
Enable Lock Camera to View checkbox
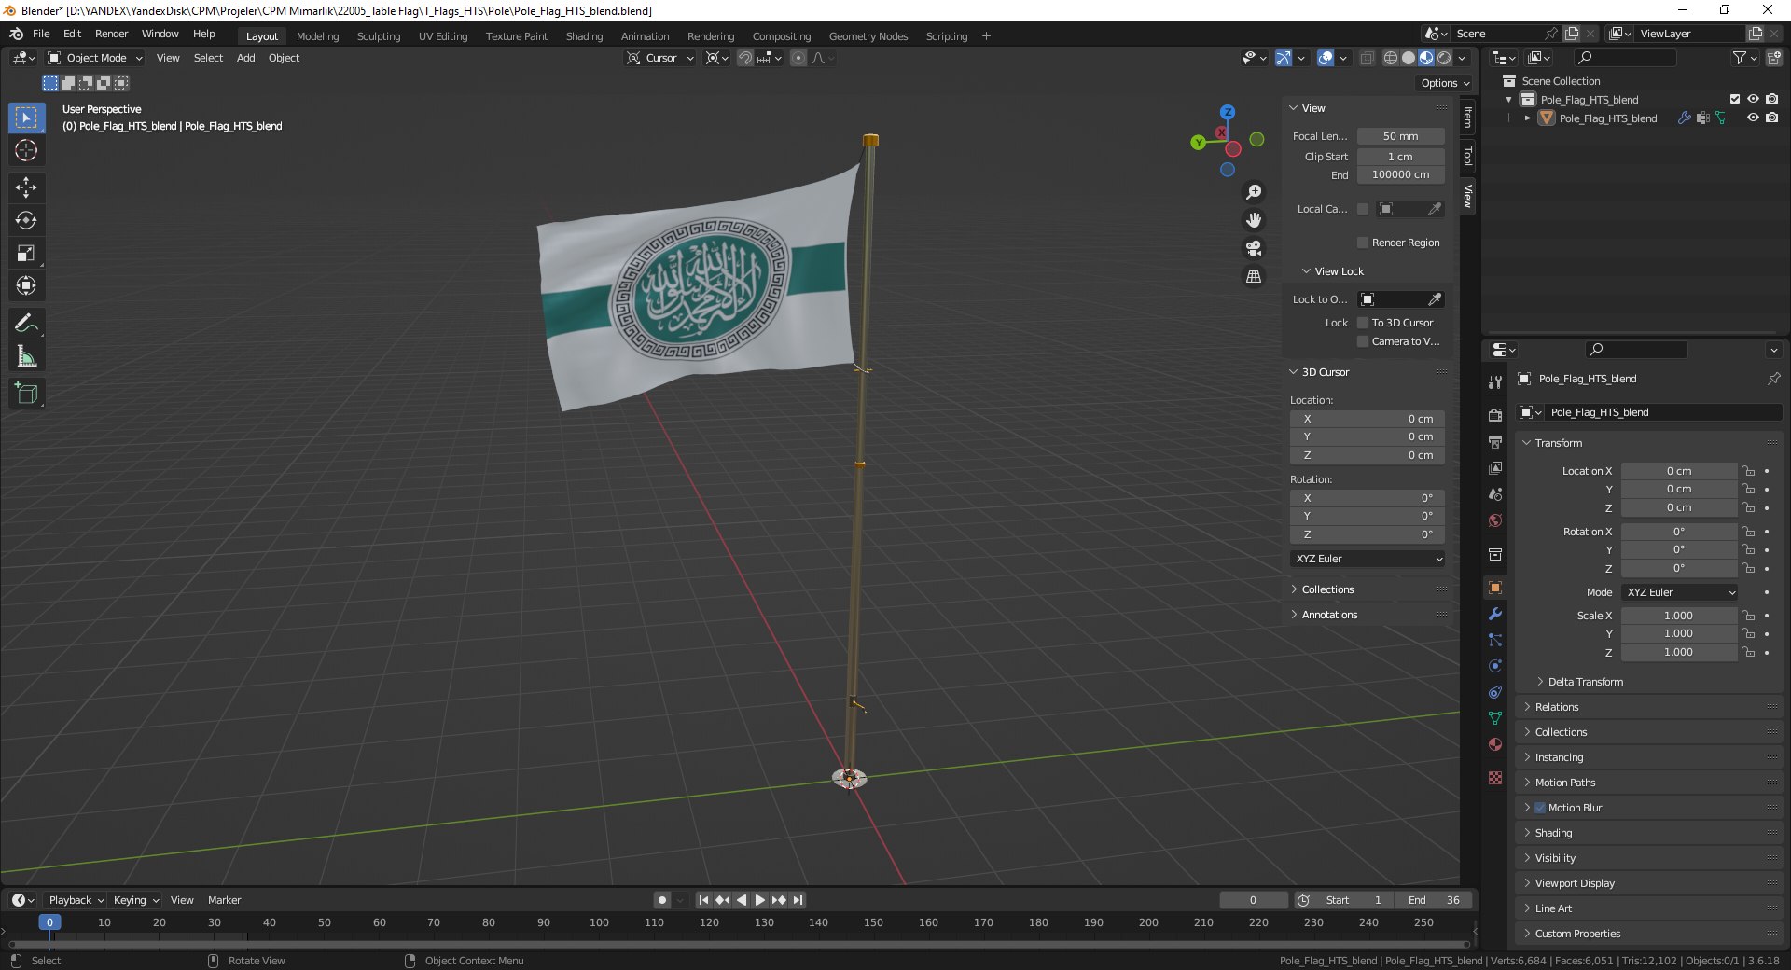1362,341
